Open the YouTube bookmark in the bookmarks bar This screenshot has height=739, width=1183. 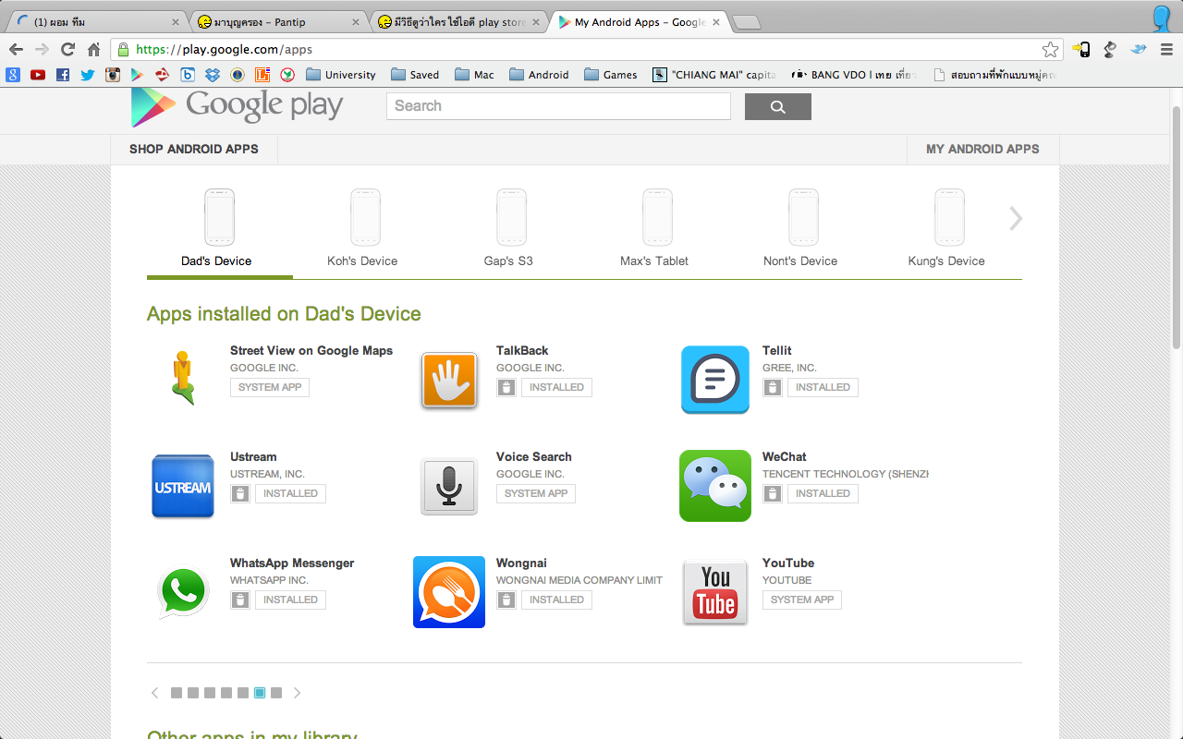[38, 75]
